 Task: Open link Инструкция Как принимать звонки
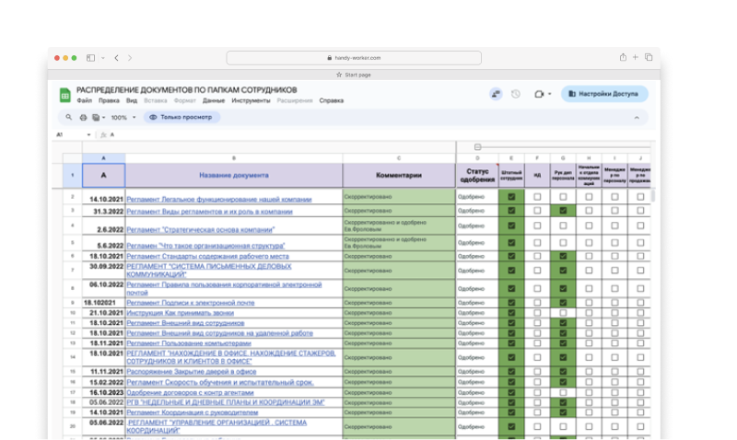pyautogui.click(x=180, y=313)
